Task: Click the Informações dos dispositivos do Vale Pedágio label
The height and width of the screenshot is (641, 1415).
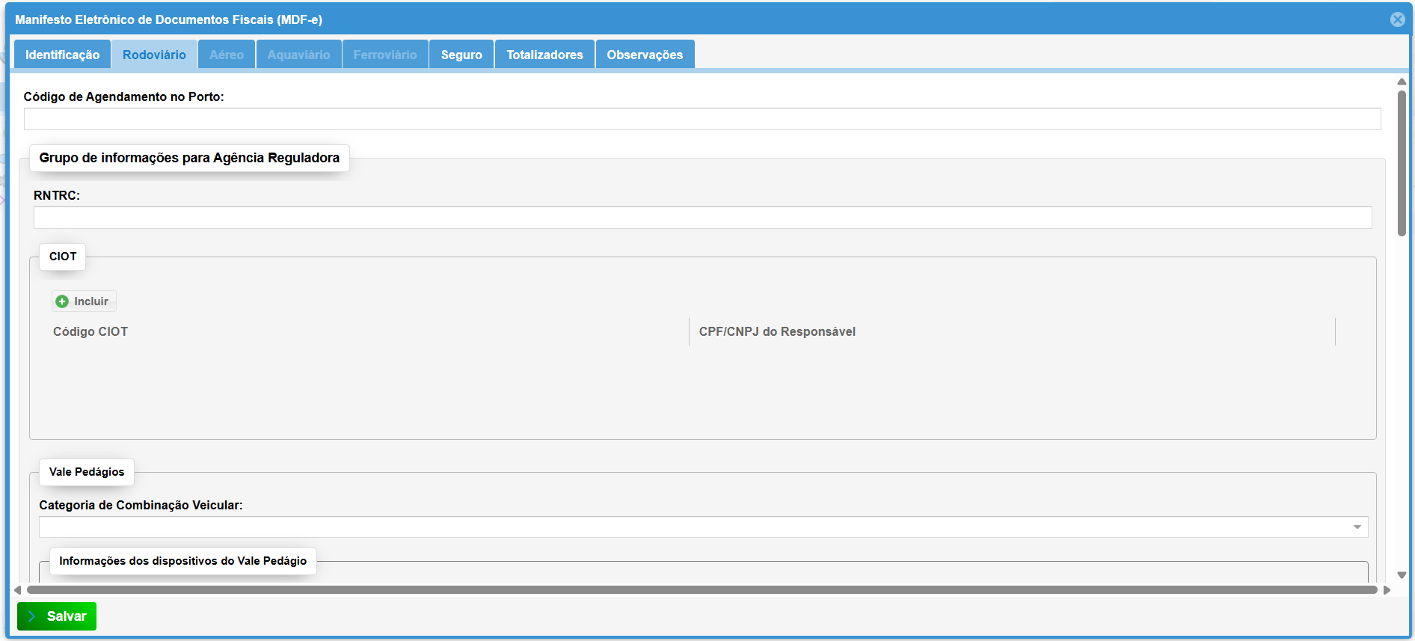Action: tap(183, 561)
